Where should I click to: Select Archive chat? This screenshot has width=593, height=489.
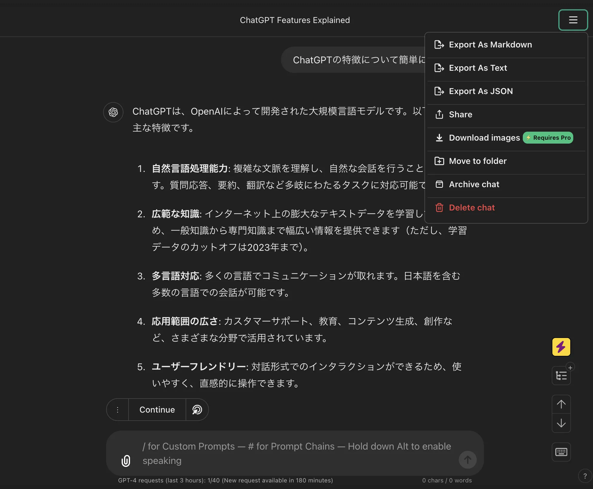click(x=506, y=184)
